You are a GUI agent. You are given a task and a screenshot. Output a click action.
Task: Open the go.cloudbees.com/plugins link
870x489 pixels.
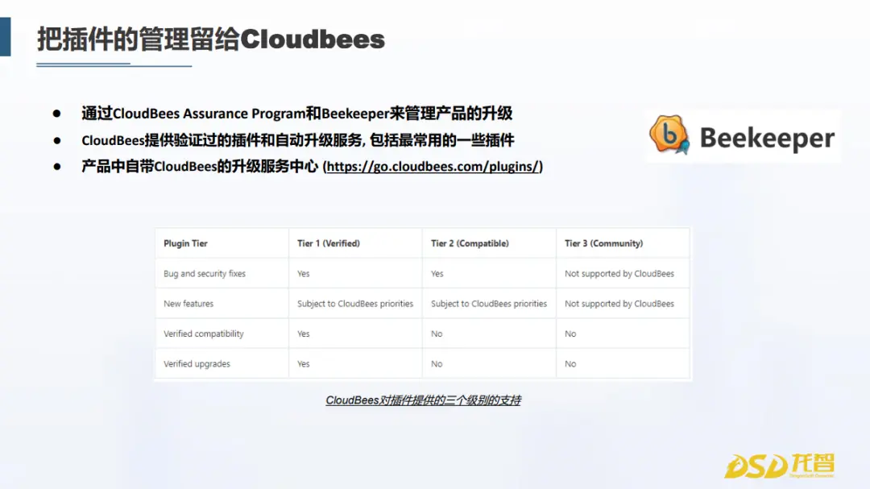(433, 167)
